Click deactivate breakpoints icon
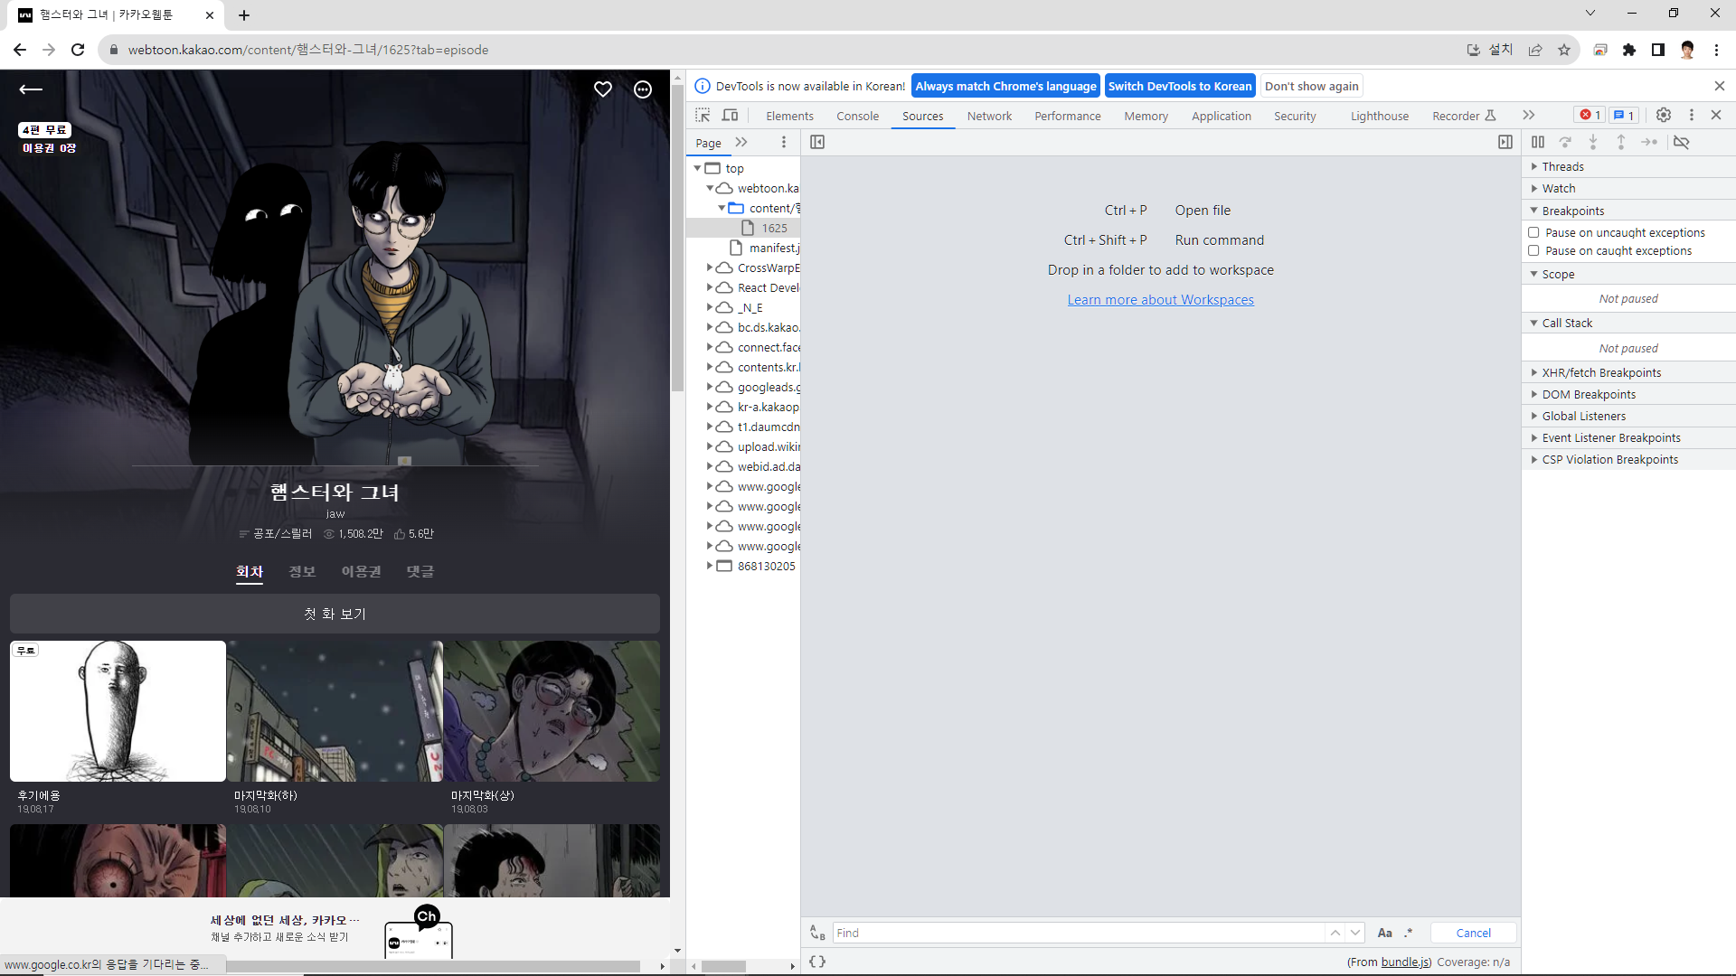 pyautogui.click(x=1681, y=142)
